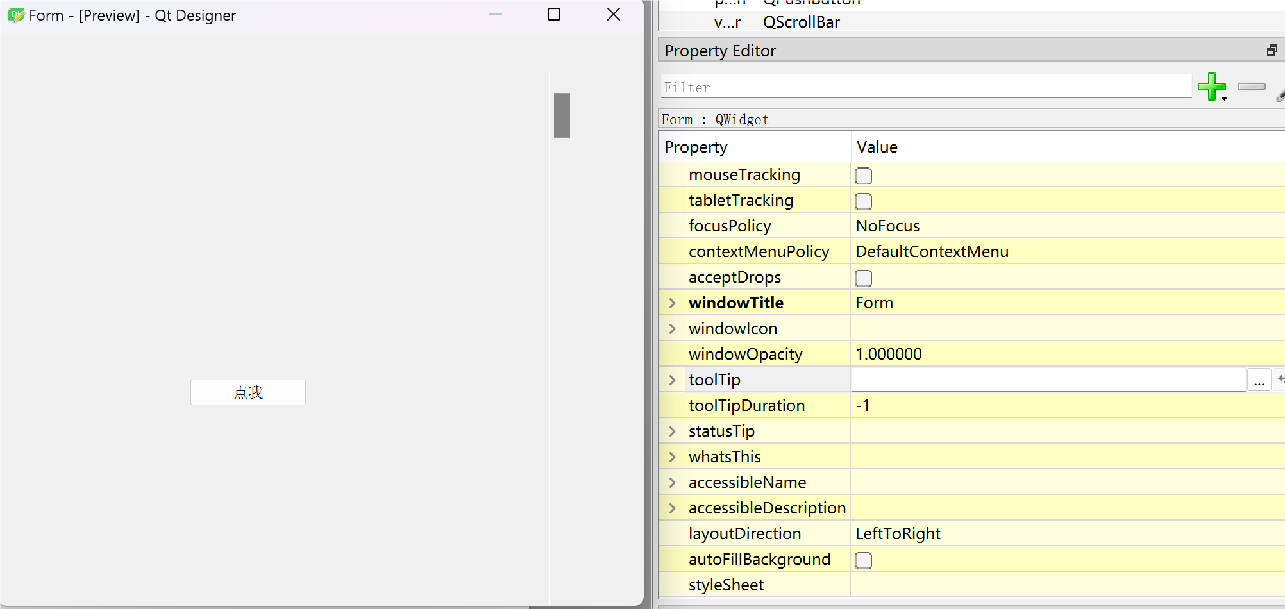Select the QScrollBar row in object list

coord(971,22)
